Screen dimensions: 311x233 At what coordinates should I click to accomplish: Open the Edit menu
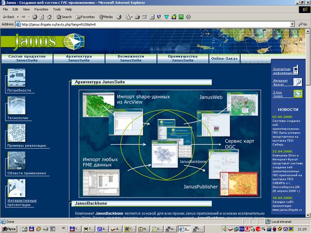[15, 9]
